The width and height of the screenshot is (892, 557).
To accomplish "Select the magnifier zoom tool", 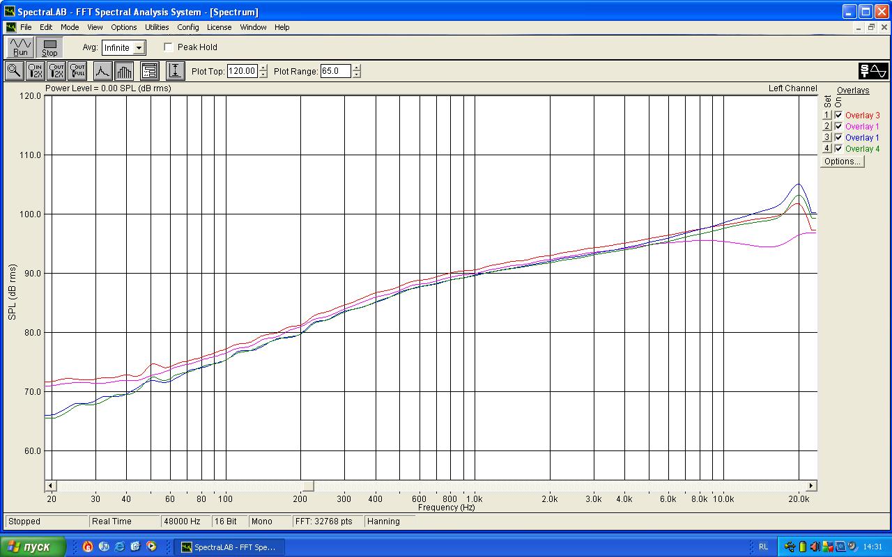I will click(14, 71).
